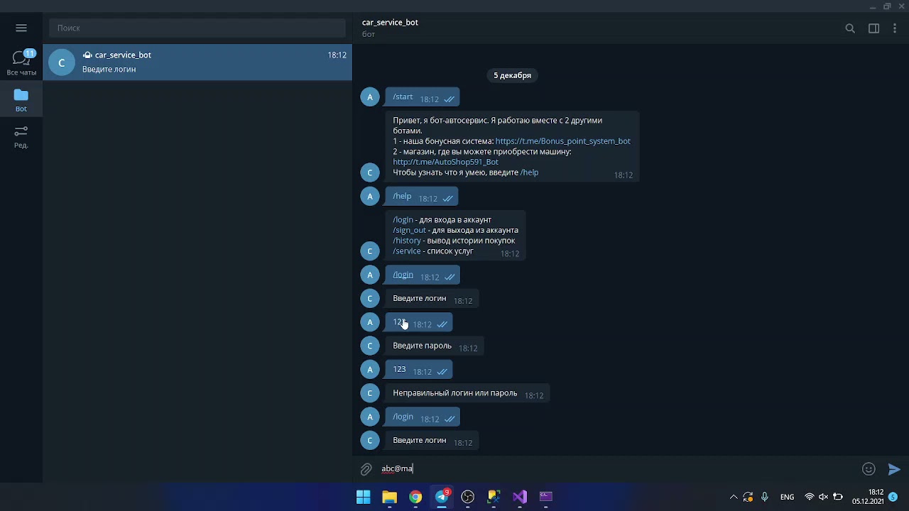This screenshot has width=909, height=511.
Task: Select the car_service_bot chat in list
Action: (x=197, y=62)
